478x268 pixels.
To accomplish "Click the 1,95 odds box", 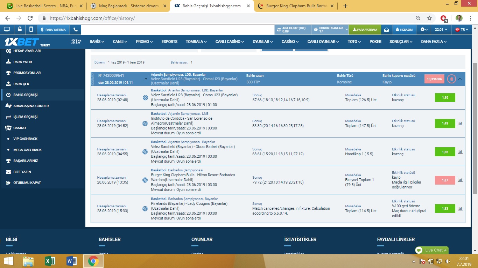I will pyautogui.click(x=445, y=98).
